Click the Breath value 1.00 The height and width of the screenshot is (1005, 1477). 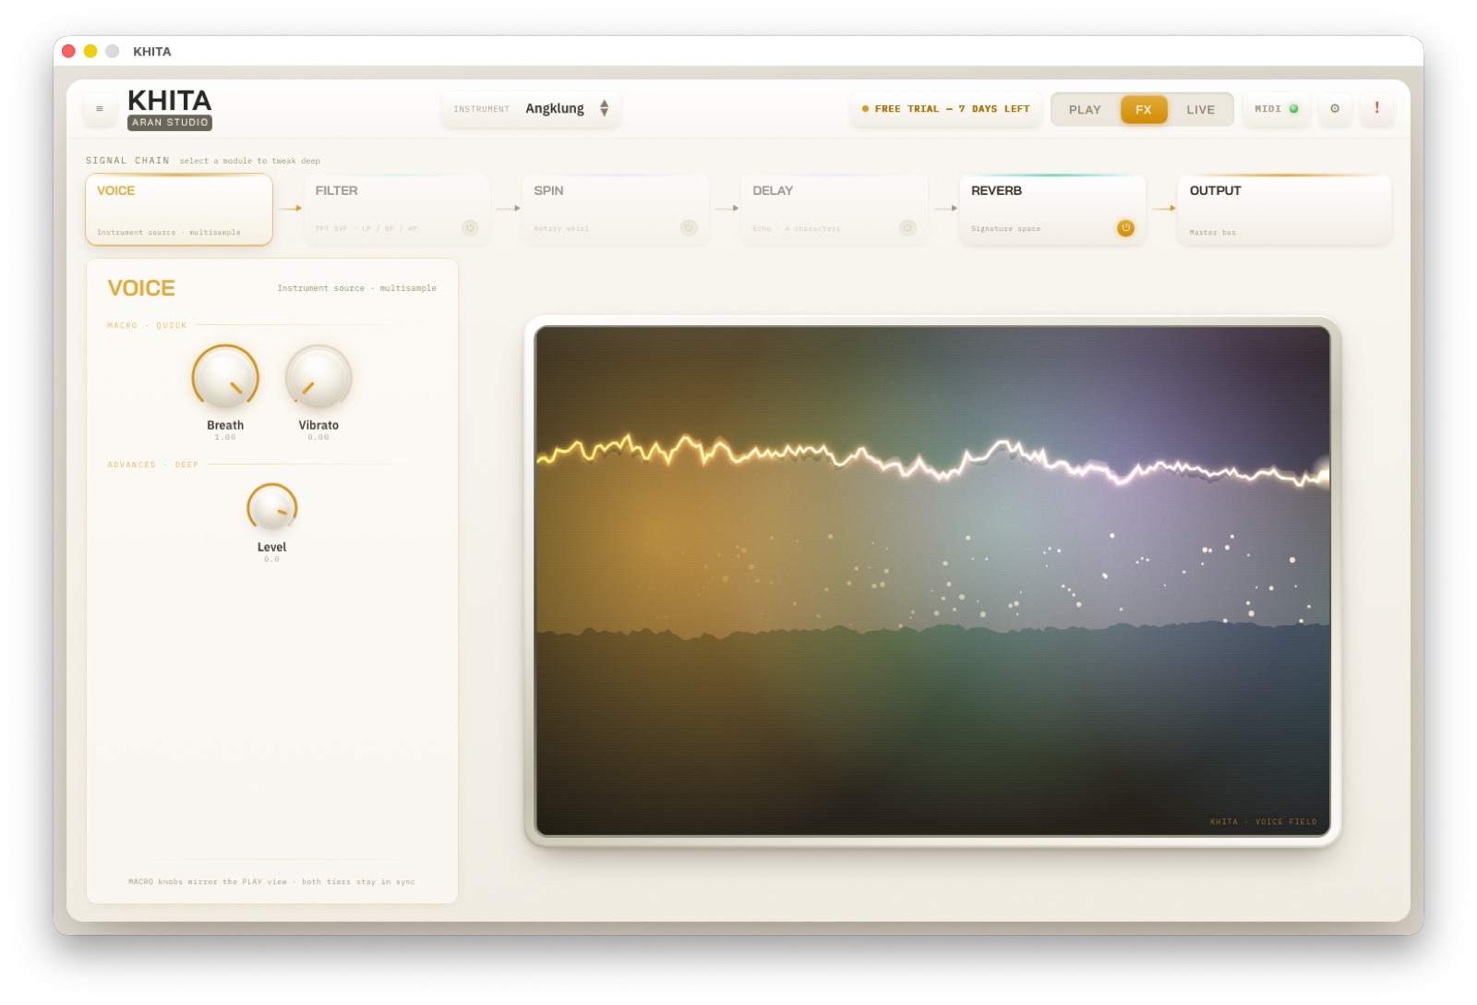click(225, 437)
